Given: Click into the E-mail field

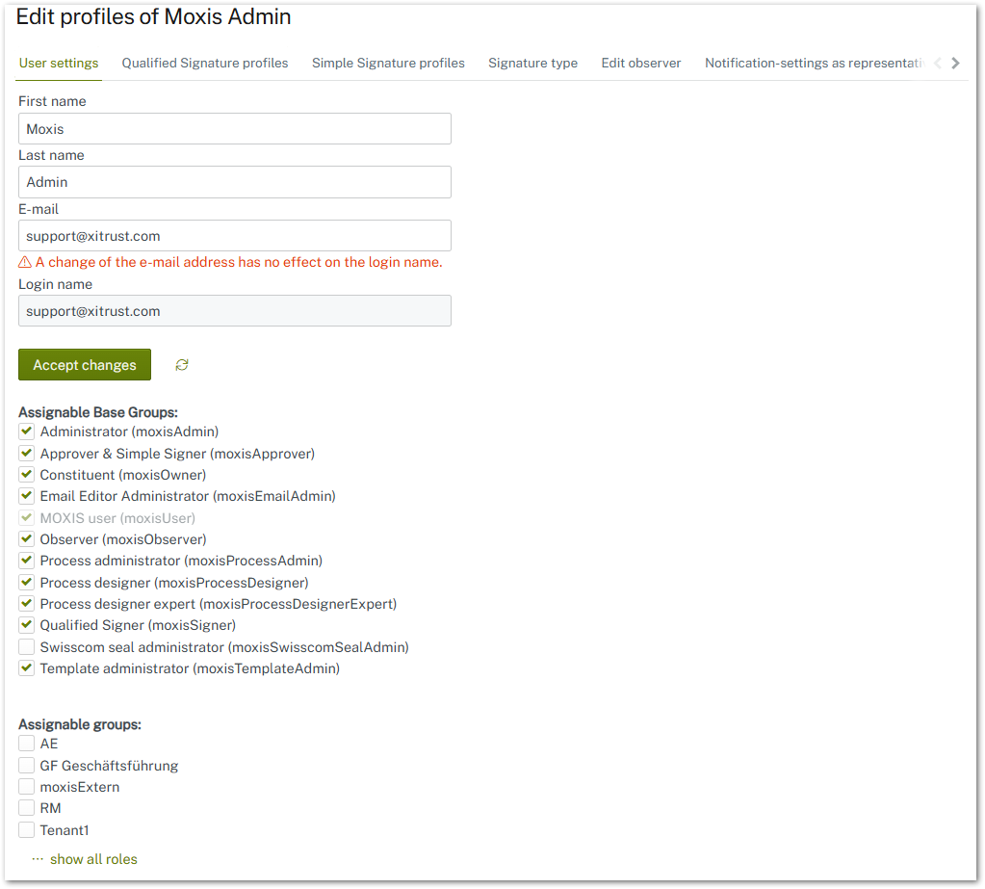Looking at the screenshot, I should coord(235,236).
